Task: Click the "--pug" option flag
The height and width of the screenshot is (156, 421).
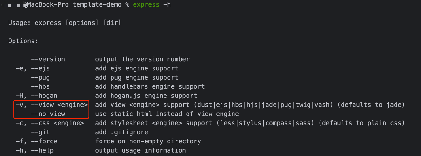Action: tap(40, 78)
